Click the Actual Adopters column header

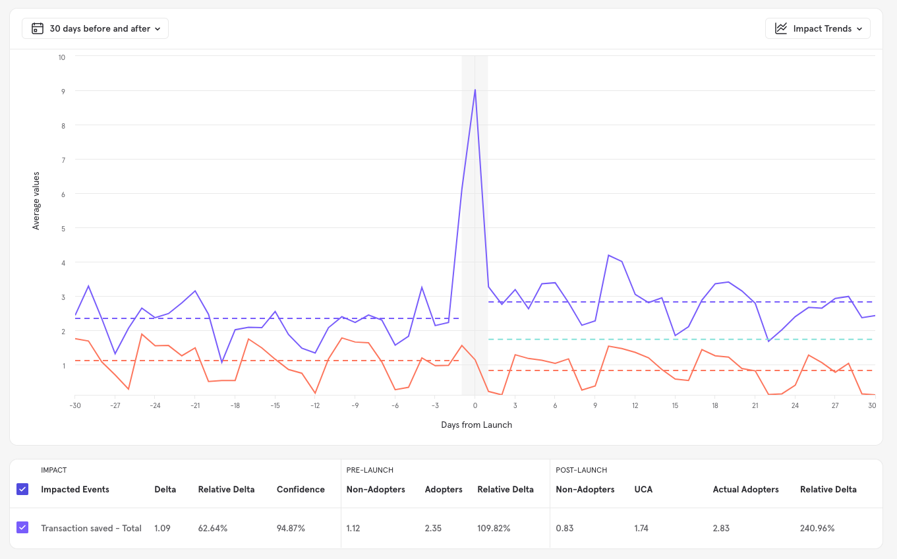746,489
